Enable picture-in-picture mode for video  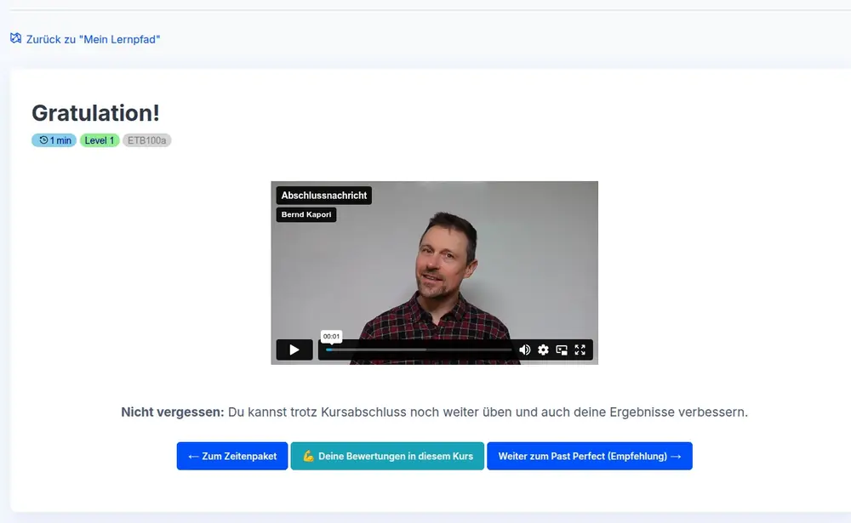(x=562, y=350)
